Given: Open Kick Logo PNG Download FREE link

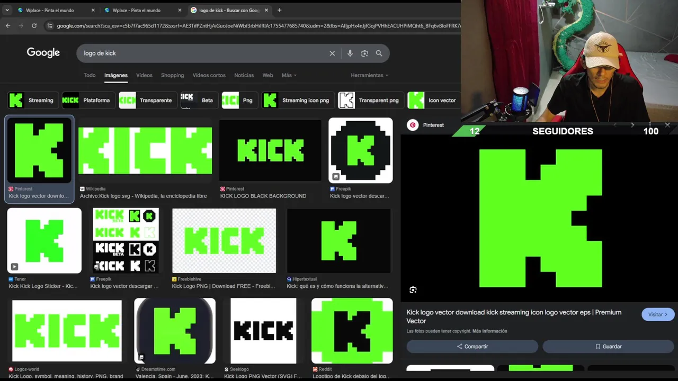Looking at the screenshot, I should pyautogui.click(x=224, y=286).
